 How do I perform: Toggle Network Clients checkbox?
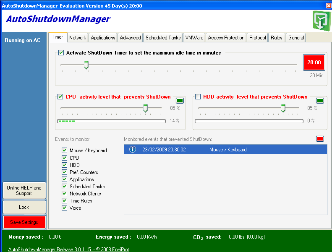65,194
